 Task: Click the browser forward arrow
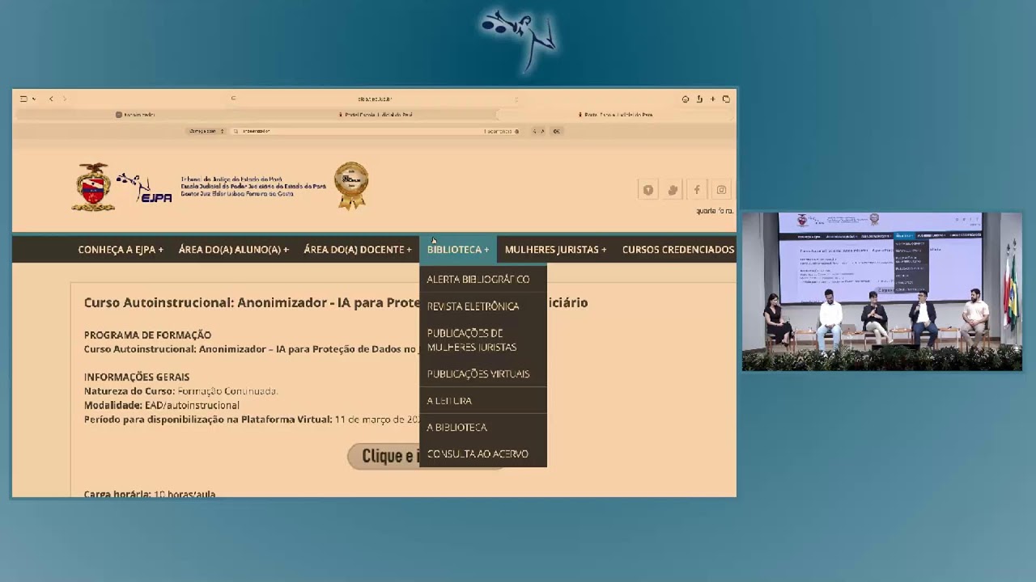[65, 99]
